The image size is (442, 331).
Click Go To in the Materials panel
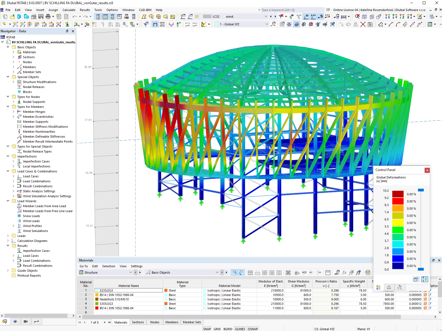click(83, 266)
